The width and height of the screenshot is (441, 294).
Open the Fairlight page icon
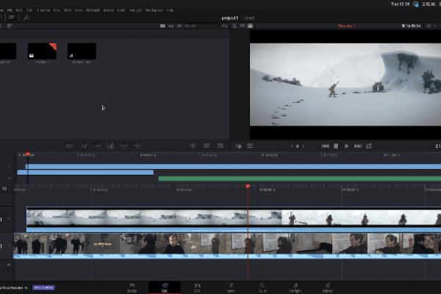295,287
